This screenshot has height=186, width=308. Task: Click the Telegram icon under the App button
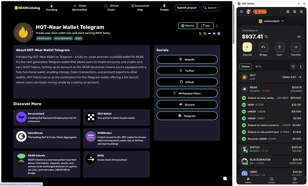219,33
